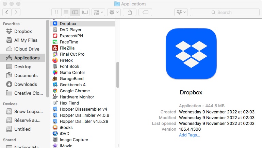262x148 pixels.
Task: Open the Action gear menu
Action: [x=114, y=12]
